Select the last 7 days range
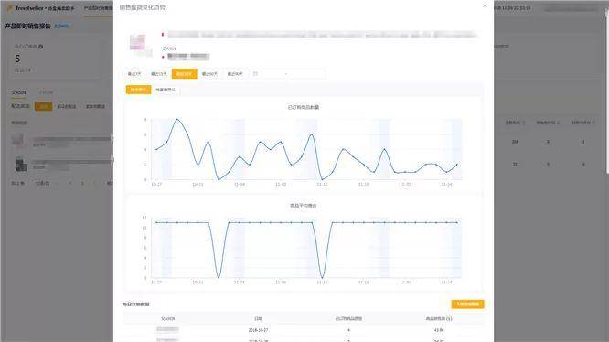The width and height of the screenshot is (609, 342). click(x=134, y=74)
